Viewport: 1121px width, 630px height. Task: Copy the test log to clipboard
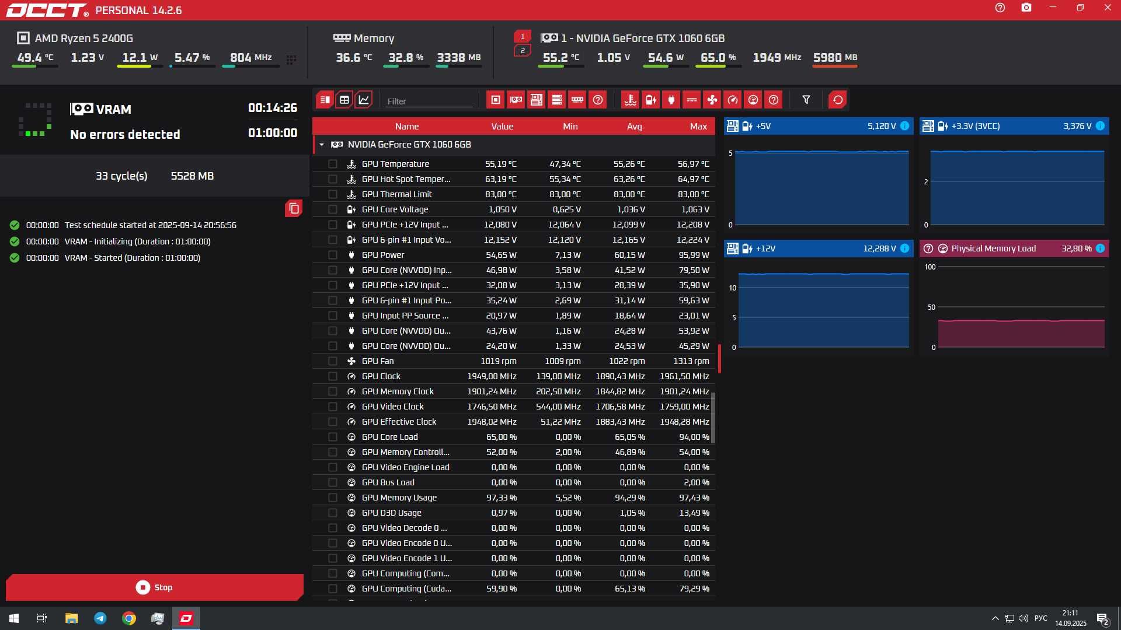(x=294, y=208)
